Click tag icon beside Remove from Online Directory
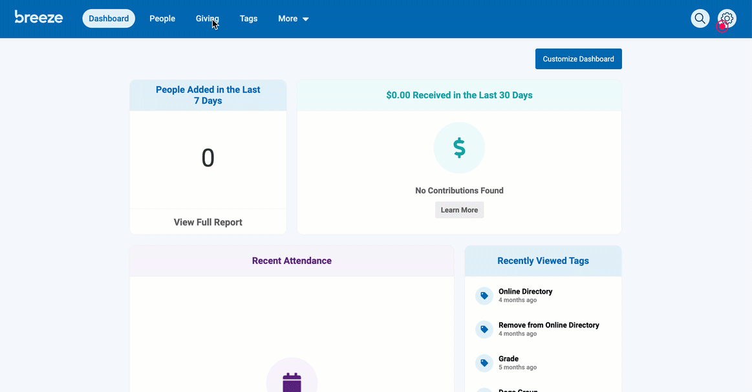 tap(484, 329)
